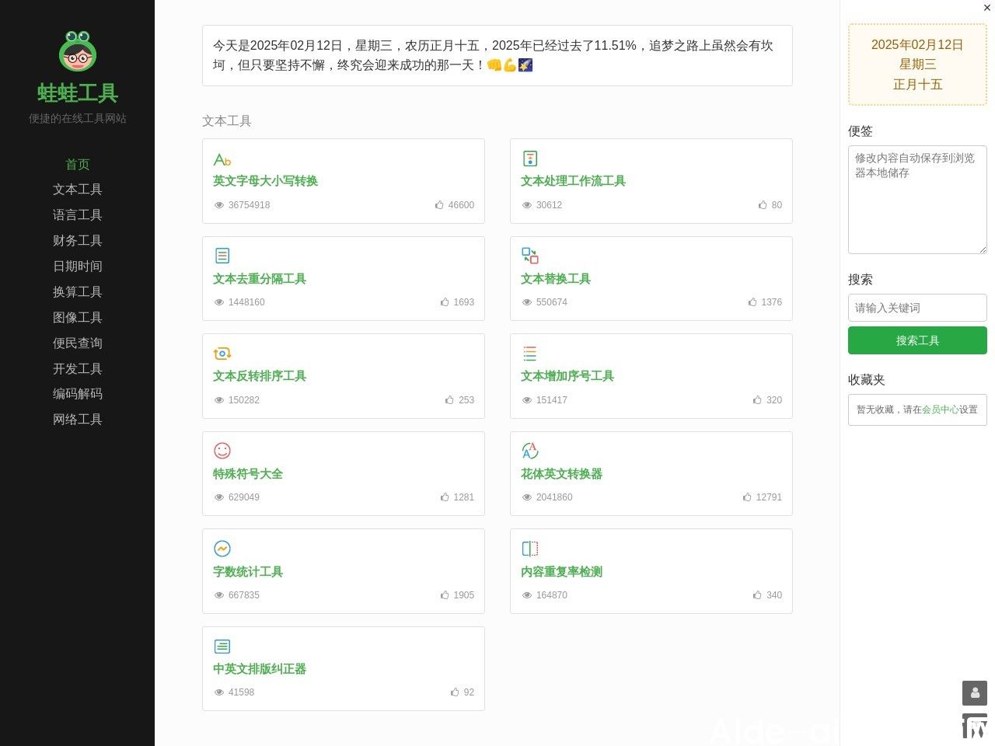The width and height of the screenshot is (995, 746).
Task: Click the 中英文排版纠正器 card icon
Action: [222, 647]
